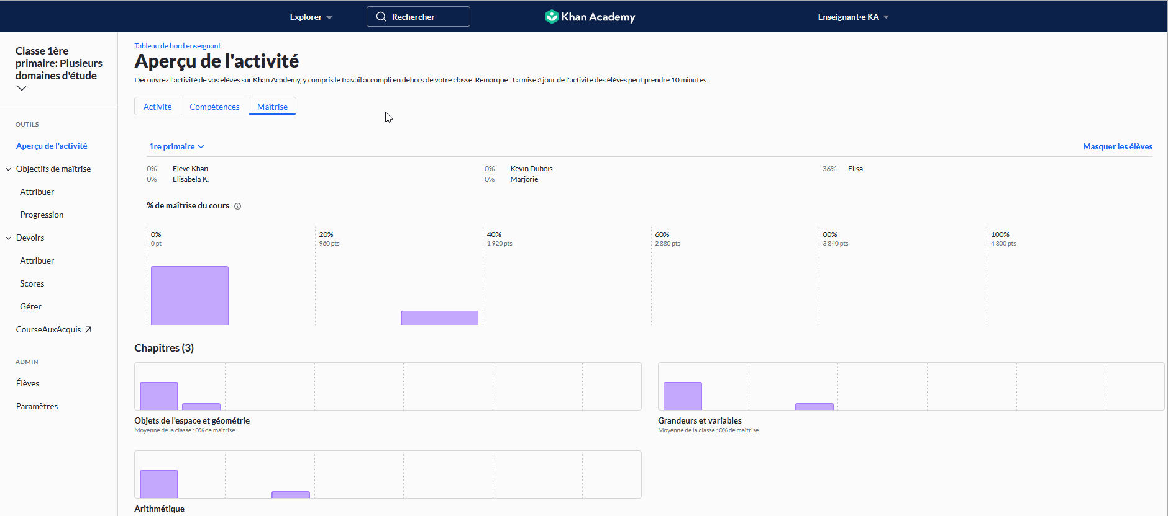The height and width of the screenshot is (516, 1168).
Task: Click Masquer les élèves link
Action: 1118,146
